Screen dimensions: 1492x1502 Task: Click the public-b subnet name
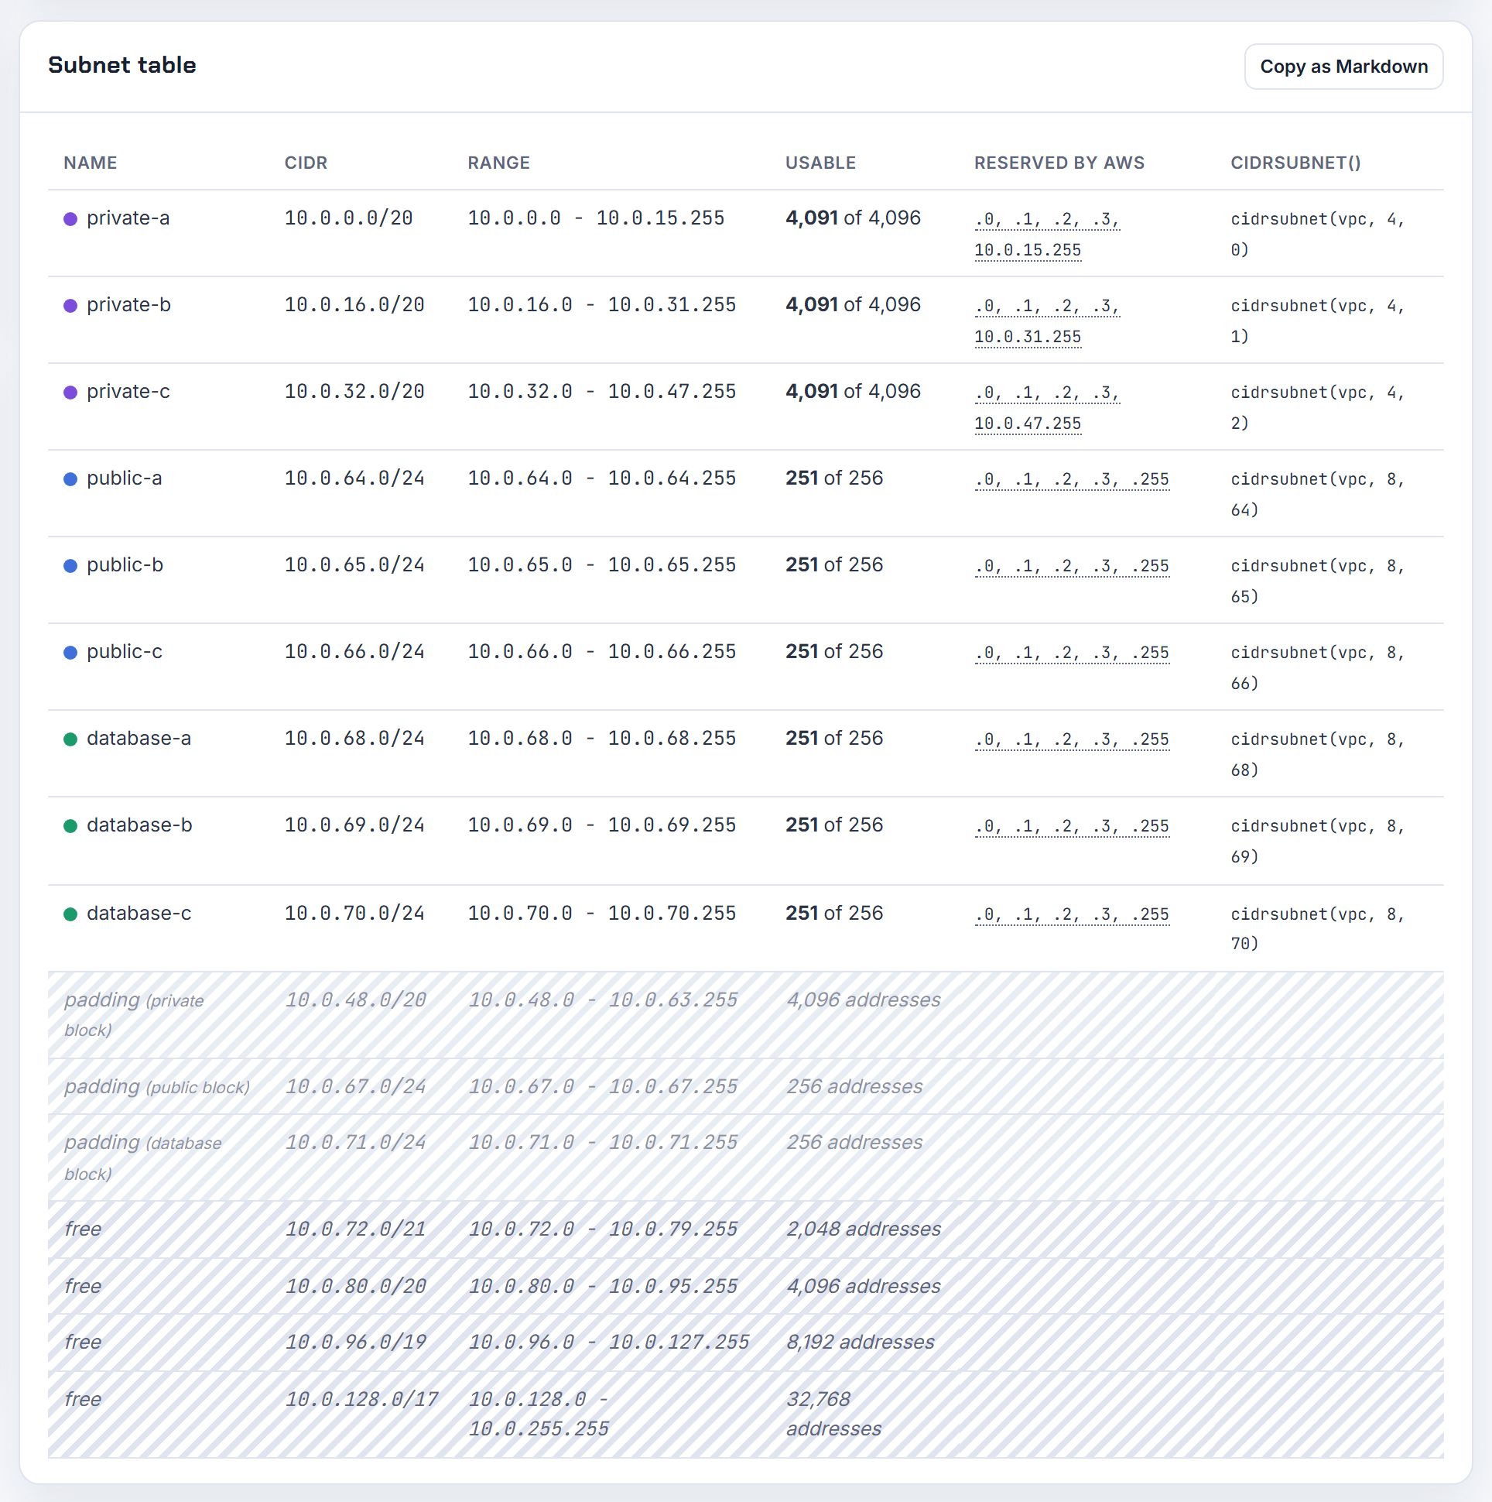125,565
